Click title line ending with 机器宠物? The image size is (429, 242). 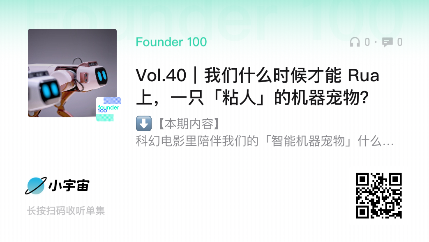[x=252, y=98]
